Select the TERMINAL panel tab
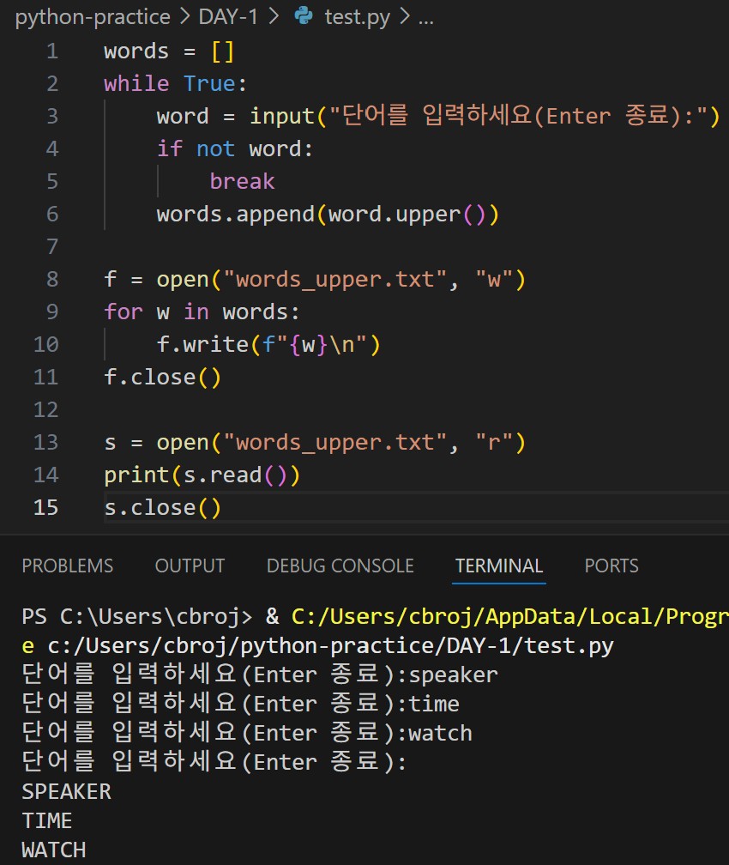The width and height of the screenshot is (729, 865). 499,566
